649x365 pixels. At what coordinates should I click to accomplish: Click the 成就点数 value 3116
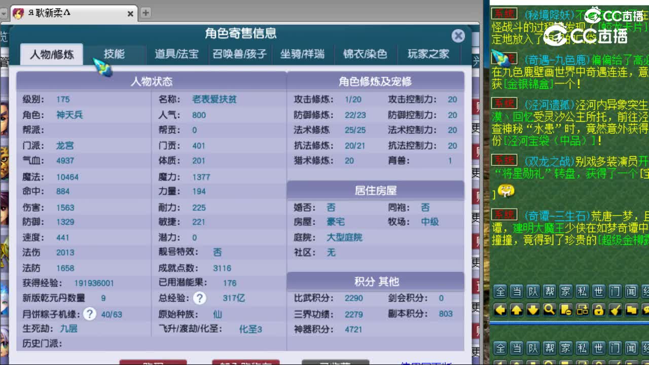(x=222, y=268)
